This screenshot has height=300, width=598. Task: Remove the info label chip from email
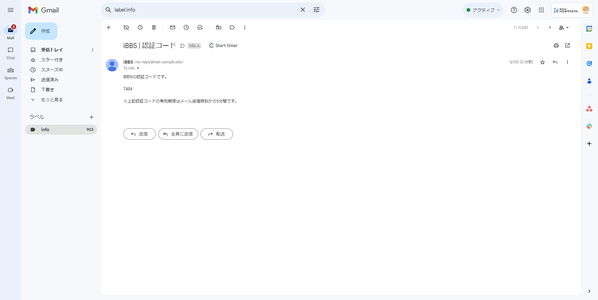(198, 46)
